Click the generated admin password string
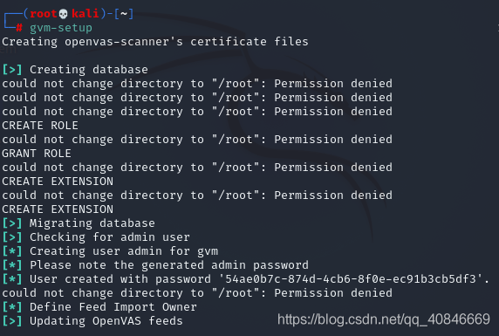Image resolution: width=499 pixels, height=336 pixels. pyautogui.click(x=351, y=279)
